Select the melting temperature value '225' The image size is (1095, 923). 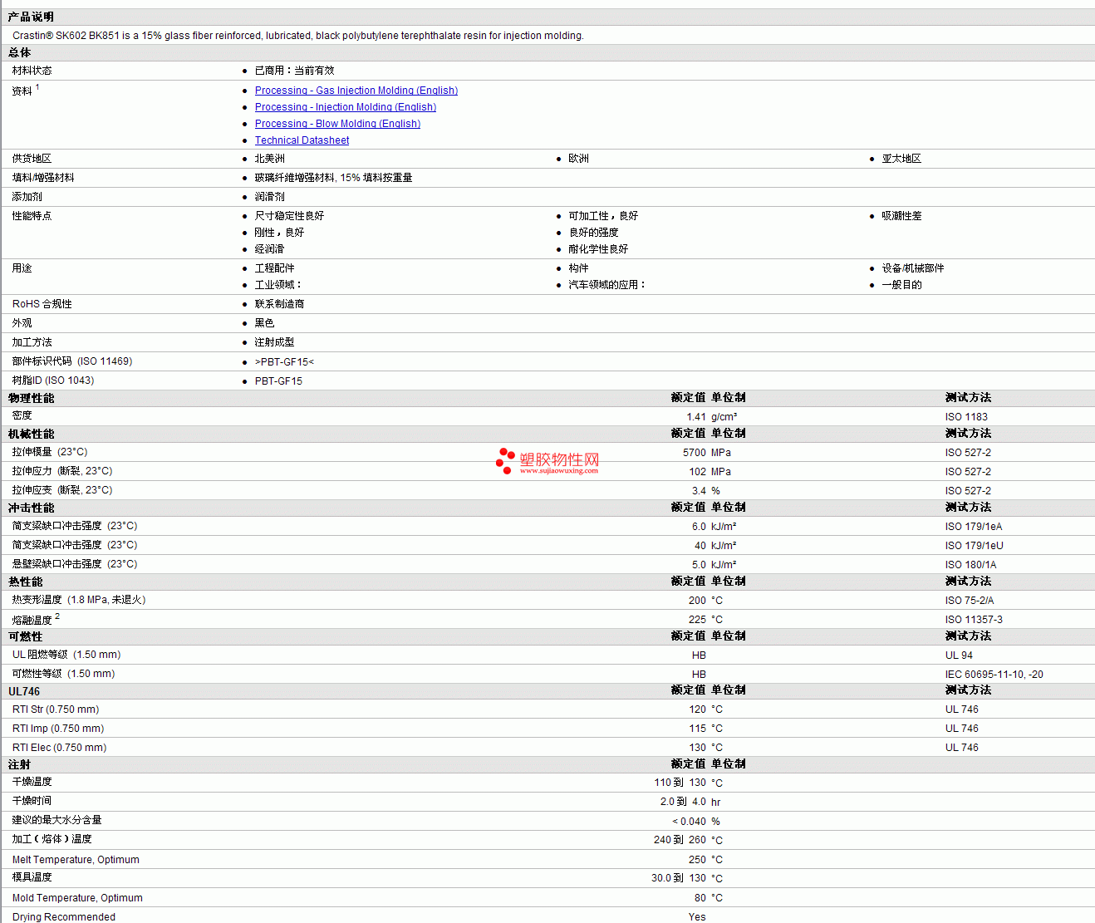[697, 620]
